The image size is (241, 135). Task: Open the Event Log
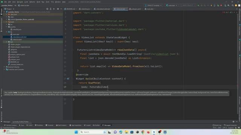217,125
